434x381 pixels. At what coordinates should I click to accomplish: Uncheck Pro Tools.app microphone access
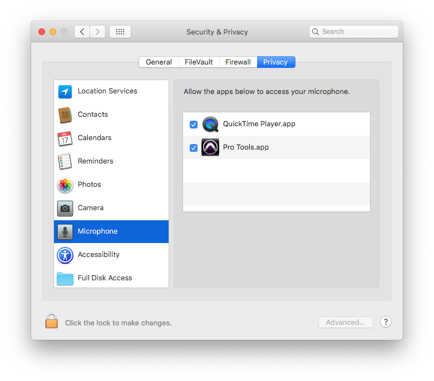tap(194, 148)
